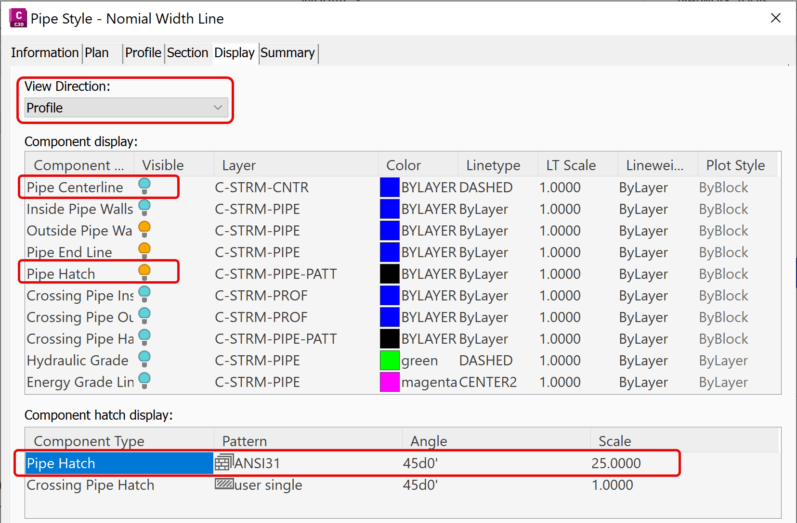Click the LT Scale column header
The image size is (797, 523).
[x=577, y=165]
